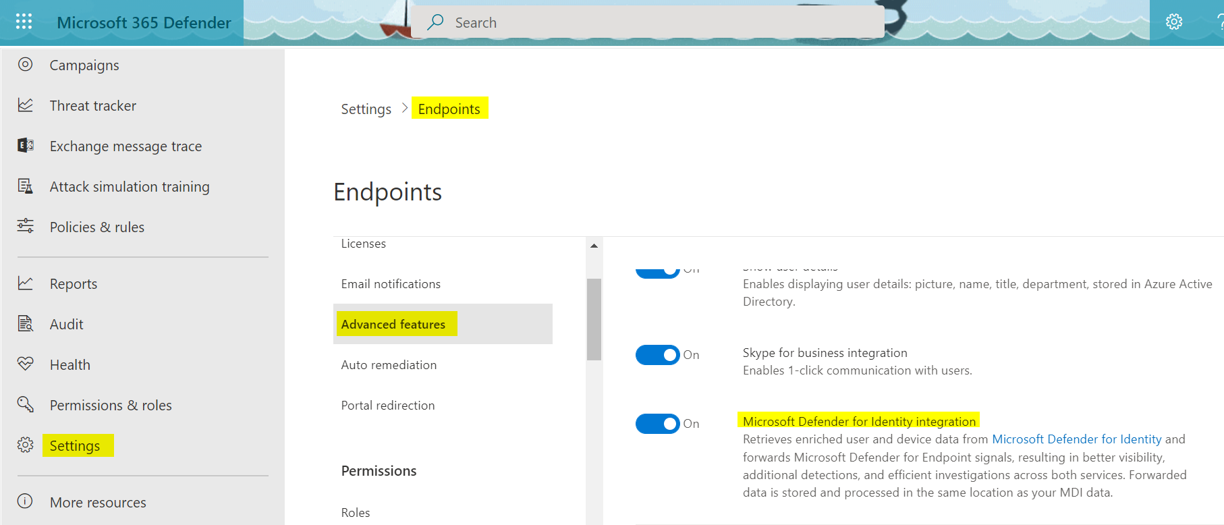This screenshot has width=1224, height=525.
Task: Open the Campaigns menu item
Action: pyautogui.click(x=84, y=65)
